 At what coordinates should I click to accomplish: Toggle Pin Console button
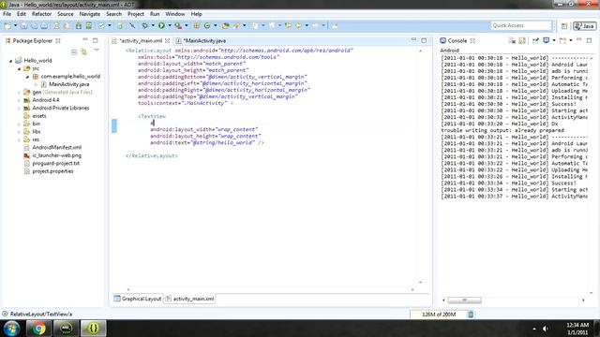point(535,40)
